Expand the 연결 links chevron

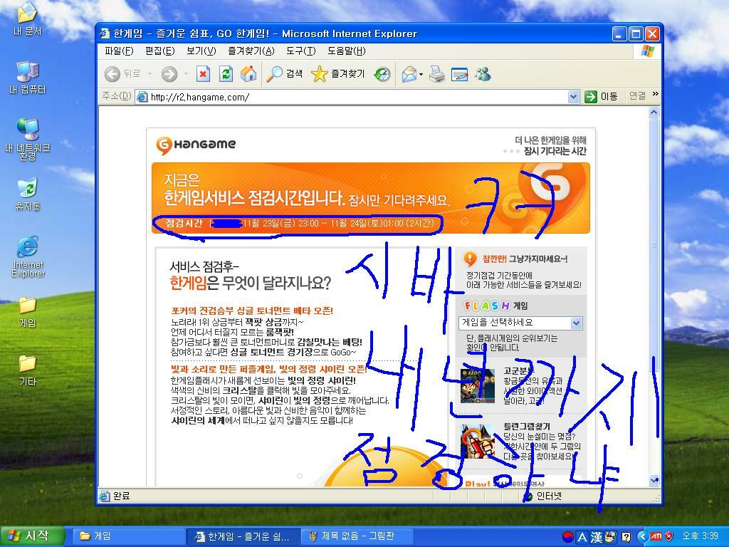pos(655,95)
